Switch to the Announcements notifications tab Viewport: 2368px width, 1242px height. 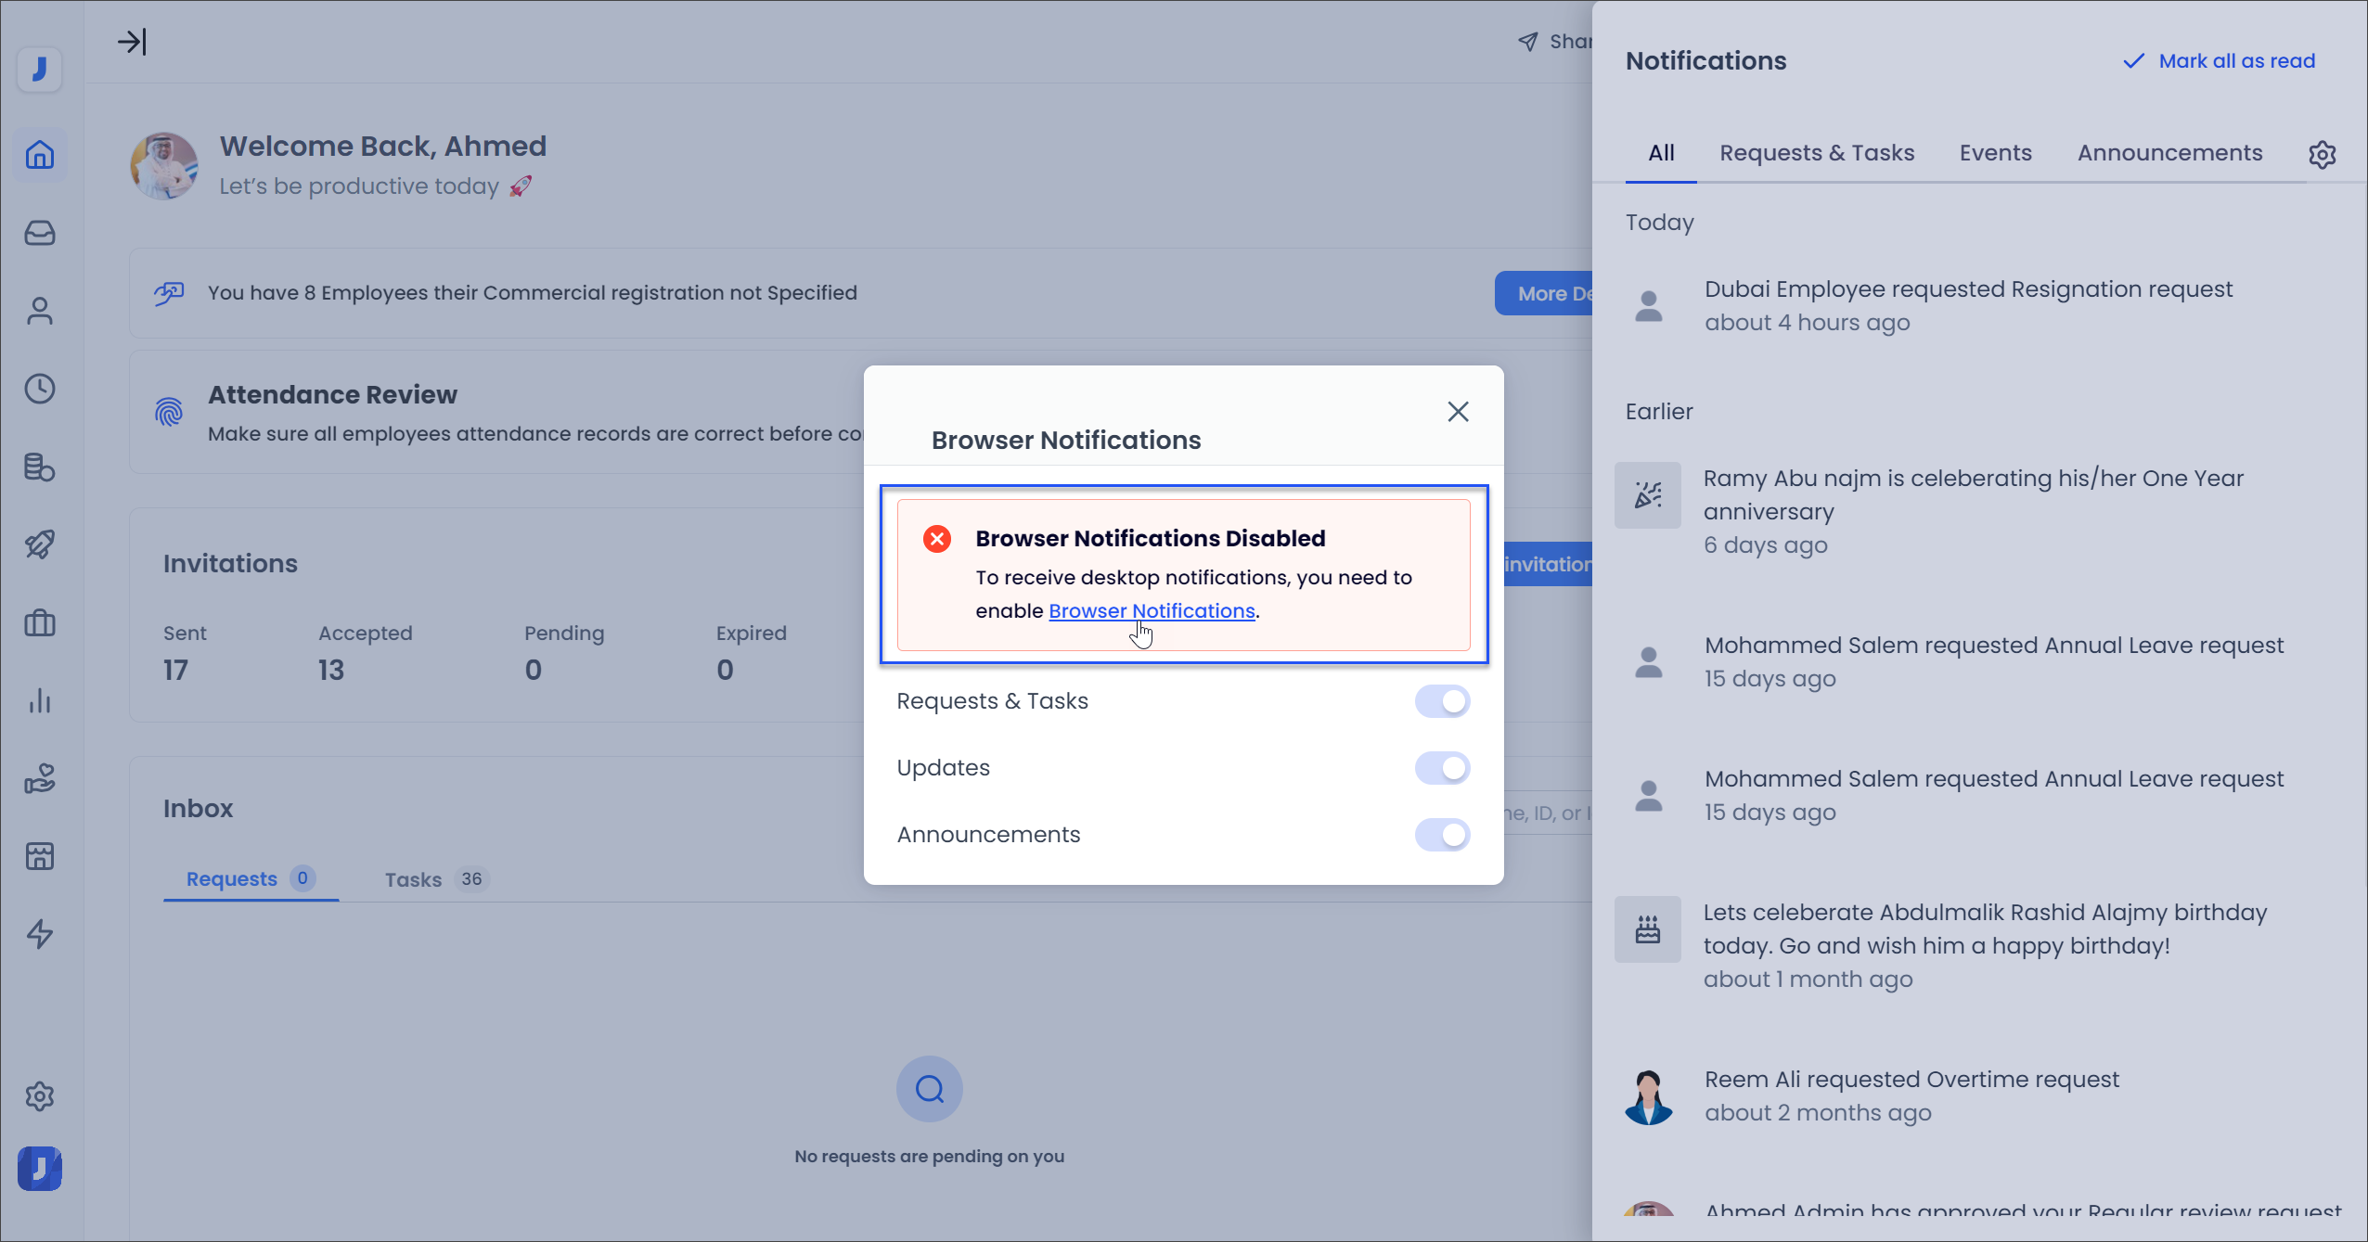pyautogui.click(x=2169, y=152)
